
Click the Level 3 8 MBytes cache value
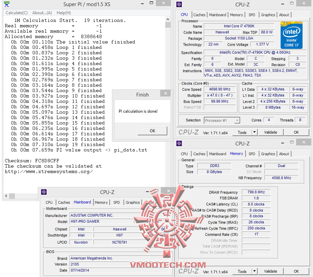273,107
